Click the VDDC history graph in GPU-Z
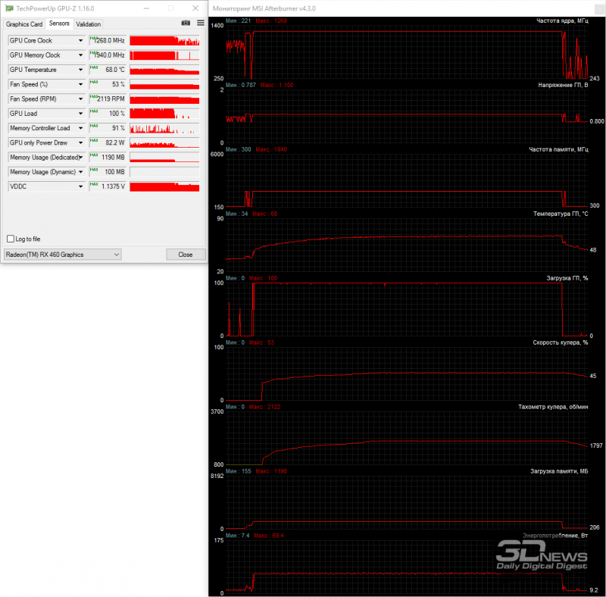Viewport: 606px width, 597px height. pos(164,186)
